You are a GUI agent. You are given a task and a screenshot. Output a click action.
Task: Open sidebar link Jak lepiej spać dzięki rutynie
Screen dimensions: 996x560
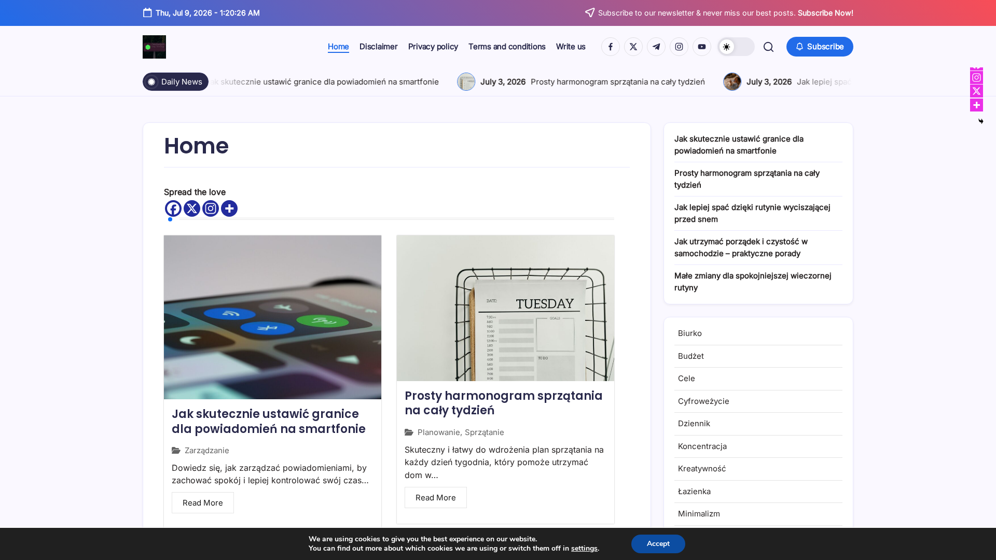point(752,213)
